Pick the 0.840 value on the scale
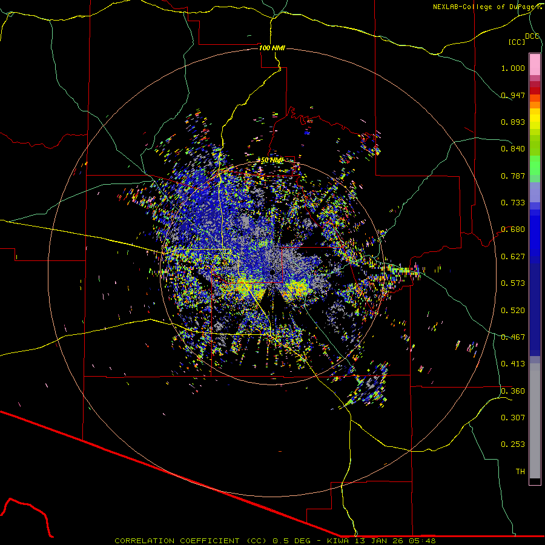Viewport: 545px width, 545px height. click(513, 149)
